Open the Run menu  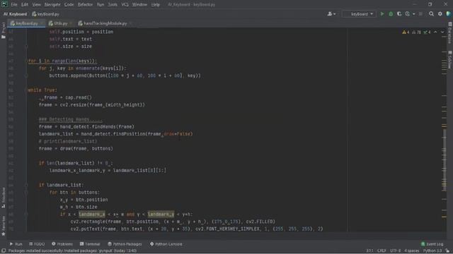(x=101, y=4)
